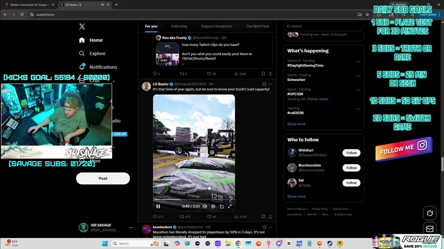
Task: Open more options for #cdl2026 trend
Action: pos(358,109)
